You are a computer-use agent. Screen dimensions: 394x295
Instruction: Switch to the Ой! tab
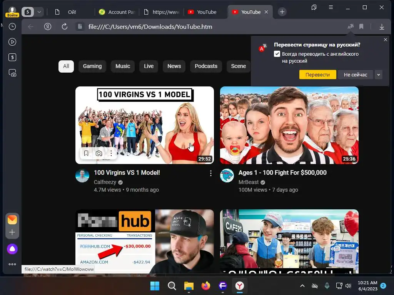(x=72, y=12)
